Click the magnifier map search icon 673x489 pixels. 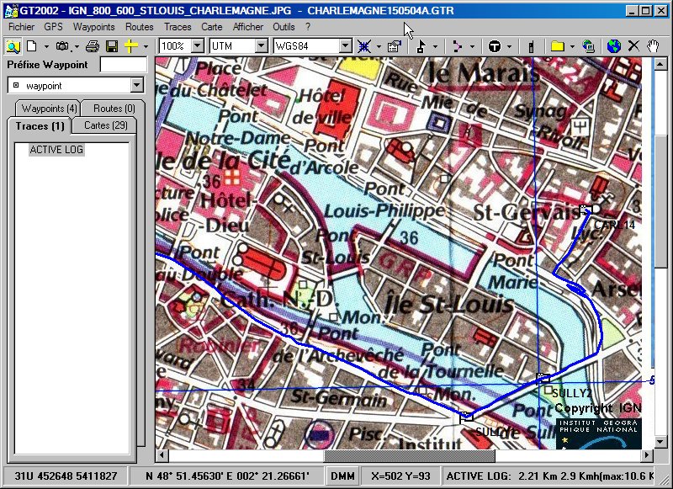(x=13, y=46)
